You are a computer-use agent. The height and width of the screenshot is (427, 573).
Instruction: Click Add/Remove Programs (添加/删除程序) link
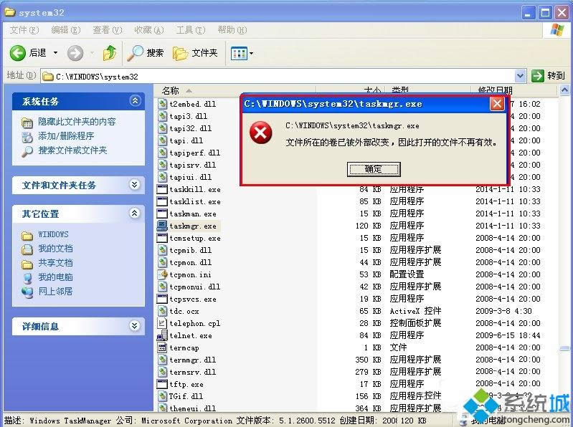click(66, 136)
